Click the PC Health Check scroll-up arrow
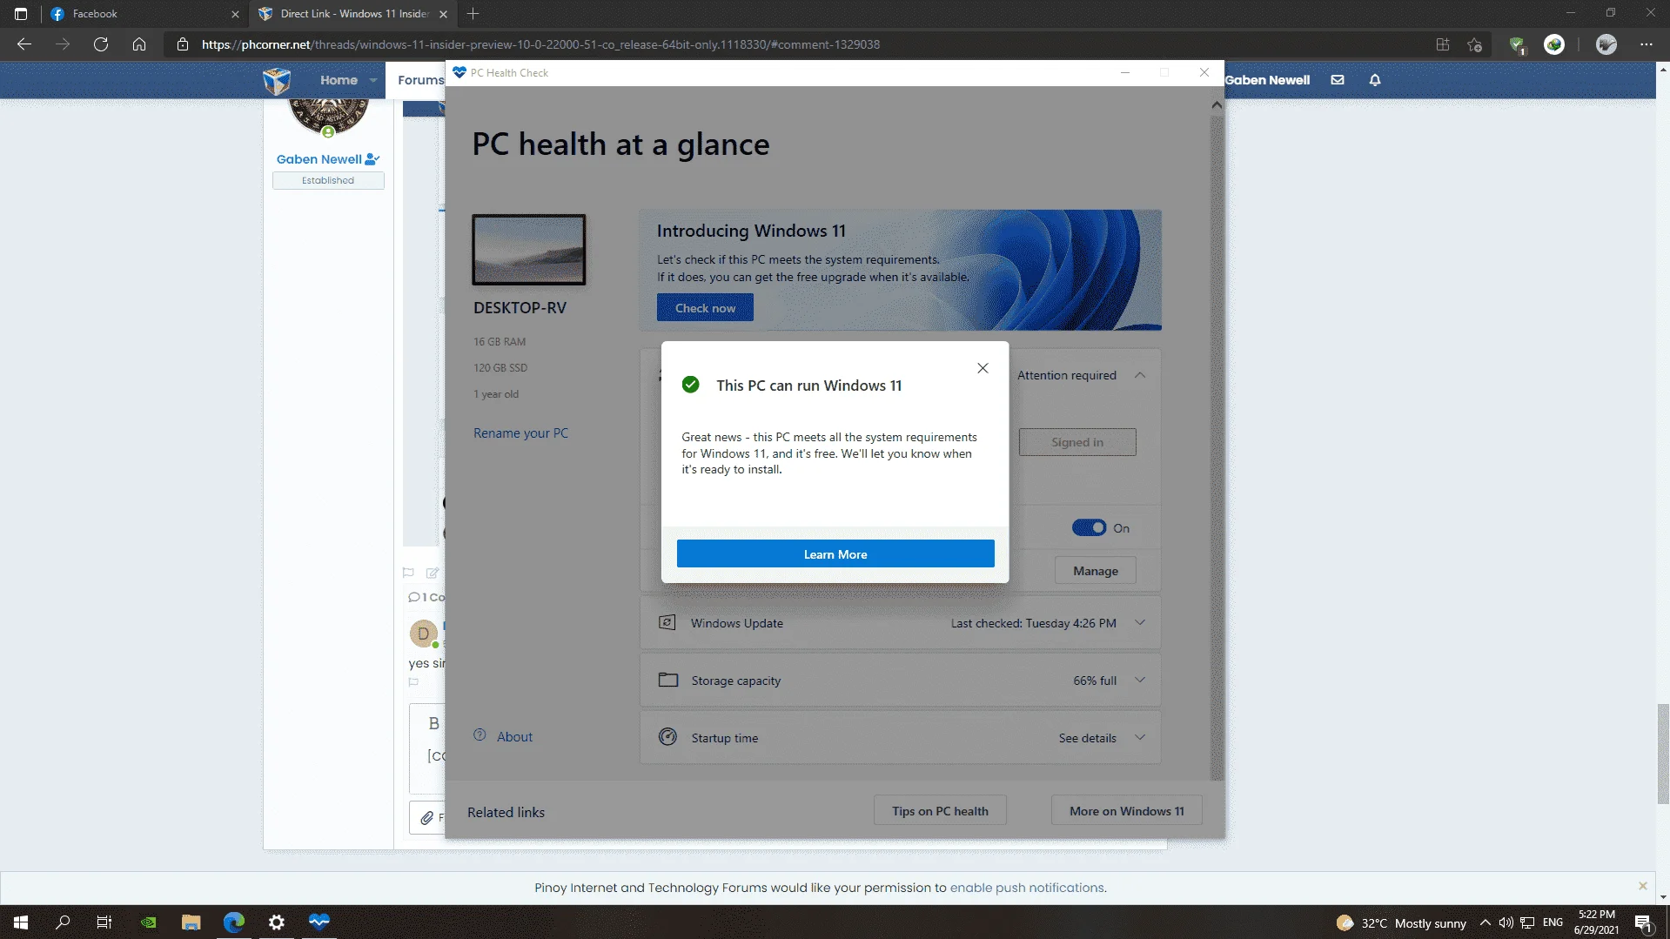 (x=1217, y=105)
